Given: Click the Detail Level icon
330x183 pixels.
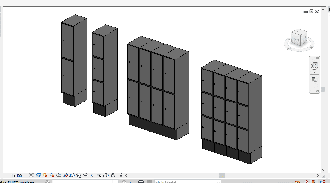Looking at the screenshot, I should click(31, 175).
